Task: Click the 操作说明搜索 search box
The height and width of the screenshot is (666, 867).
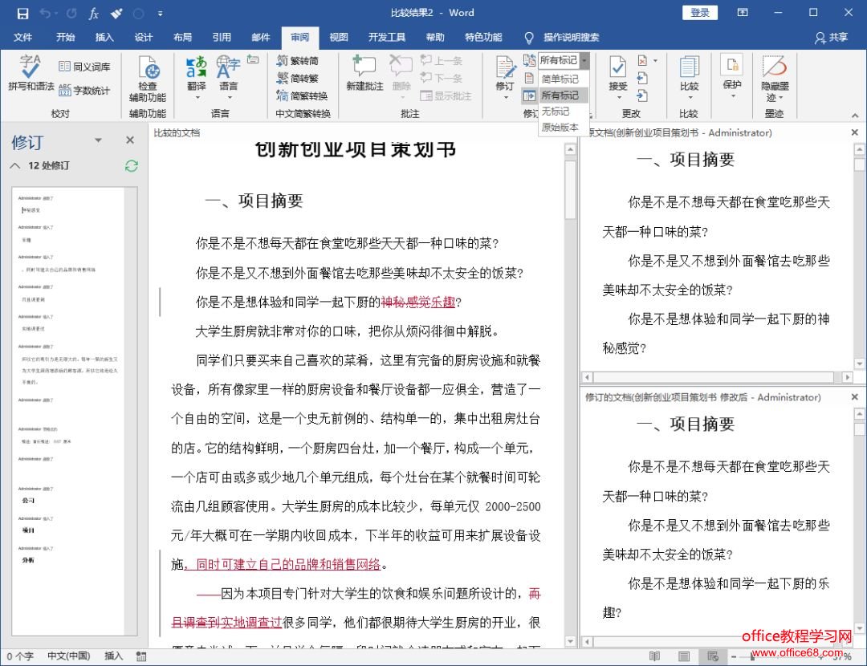Action: click(571, 37)
